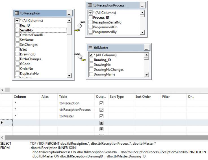Click tblMaster list scroll up arrow
Screen dimensions: 208x160
(x=146, y=55)
